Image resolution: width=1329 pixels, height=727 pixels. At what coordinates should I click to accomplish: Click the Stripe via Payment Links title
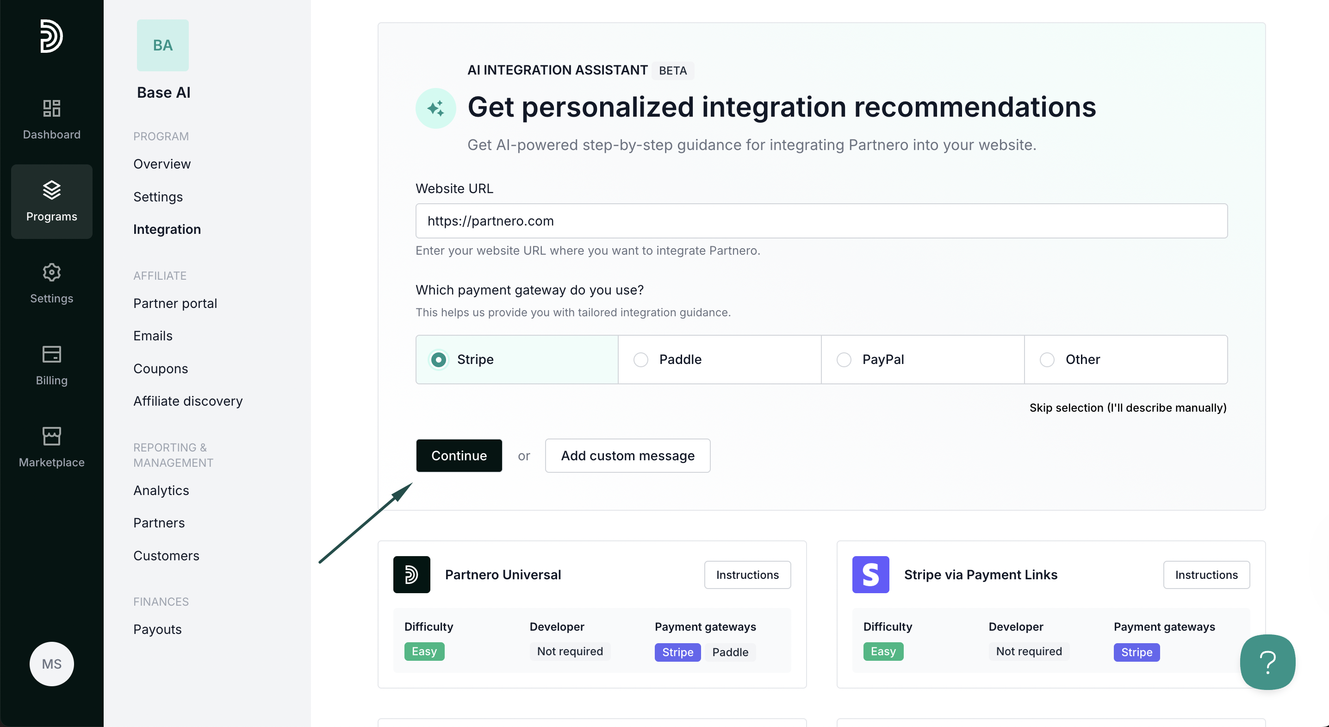(x=980, y=575)
